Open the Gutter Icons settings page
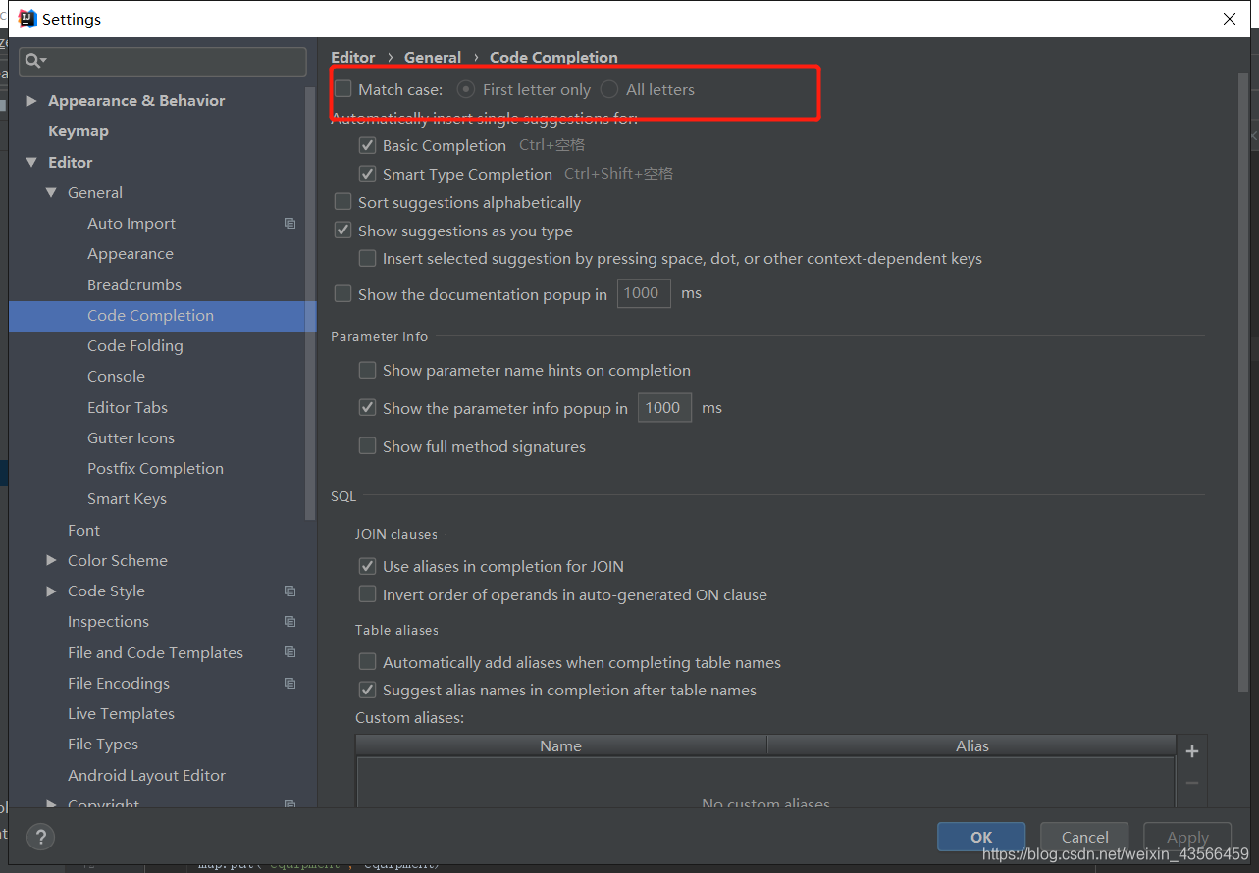Screen dimensions: 1259x873 (x=131, y=438)
